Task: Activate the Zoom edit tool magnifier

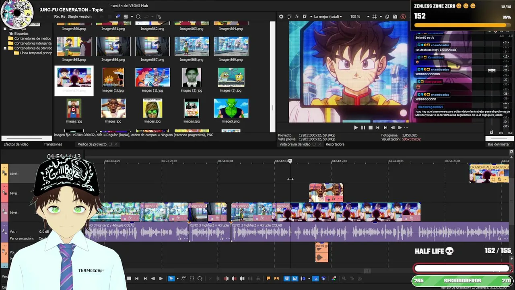Action: click(x=200, y=278)
